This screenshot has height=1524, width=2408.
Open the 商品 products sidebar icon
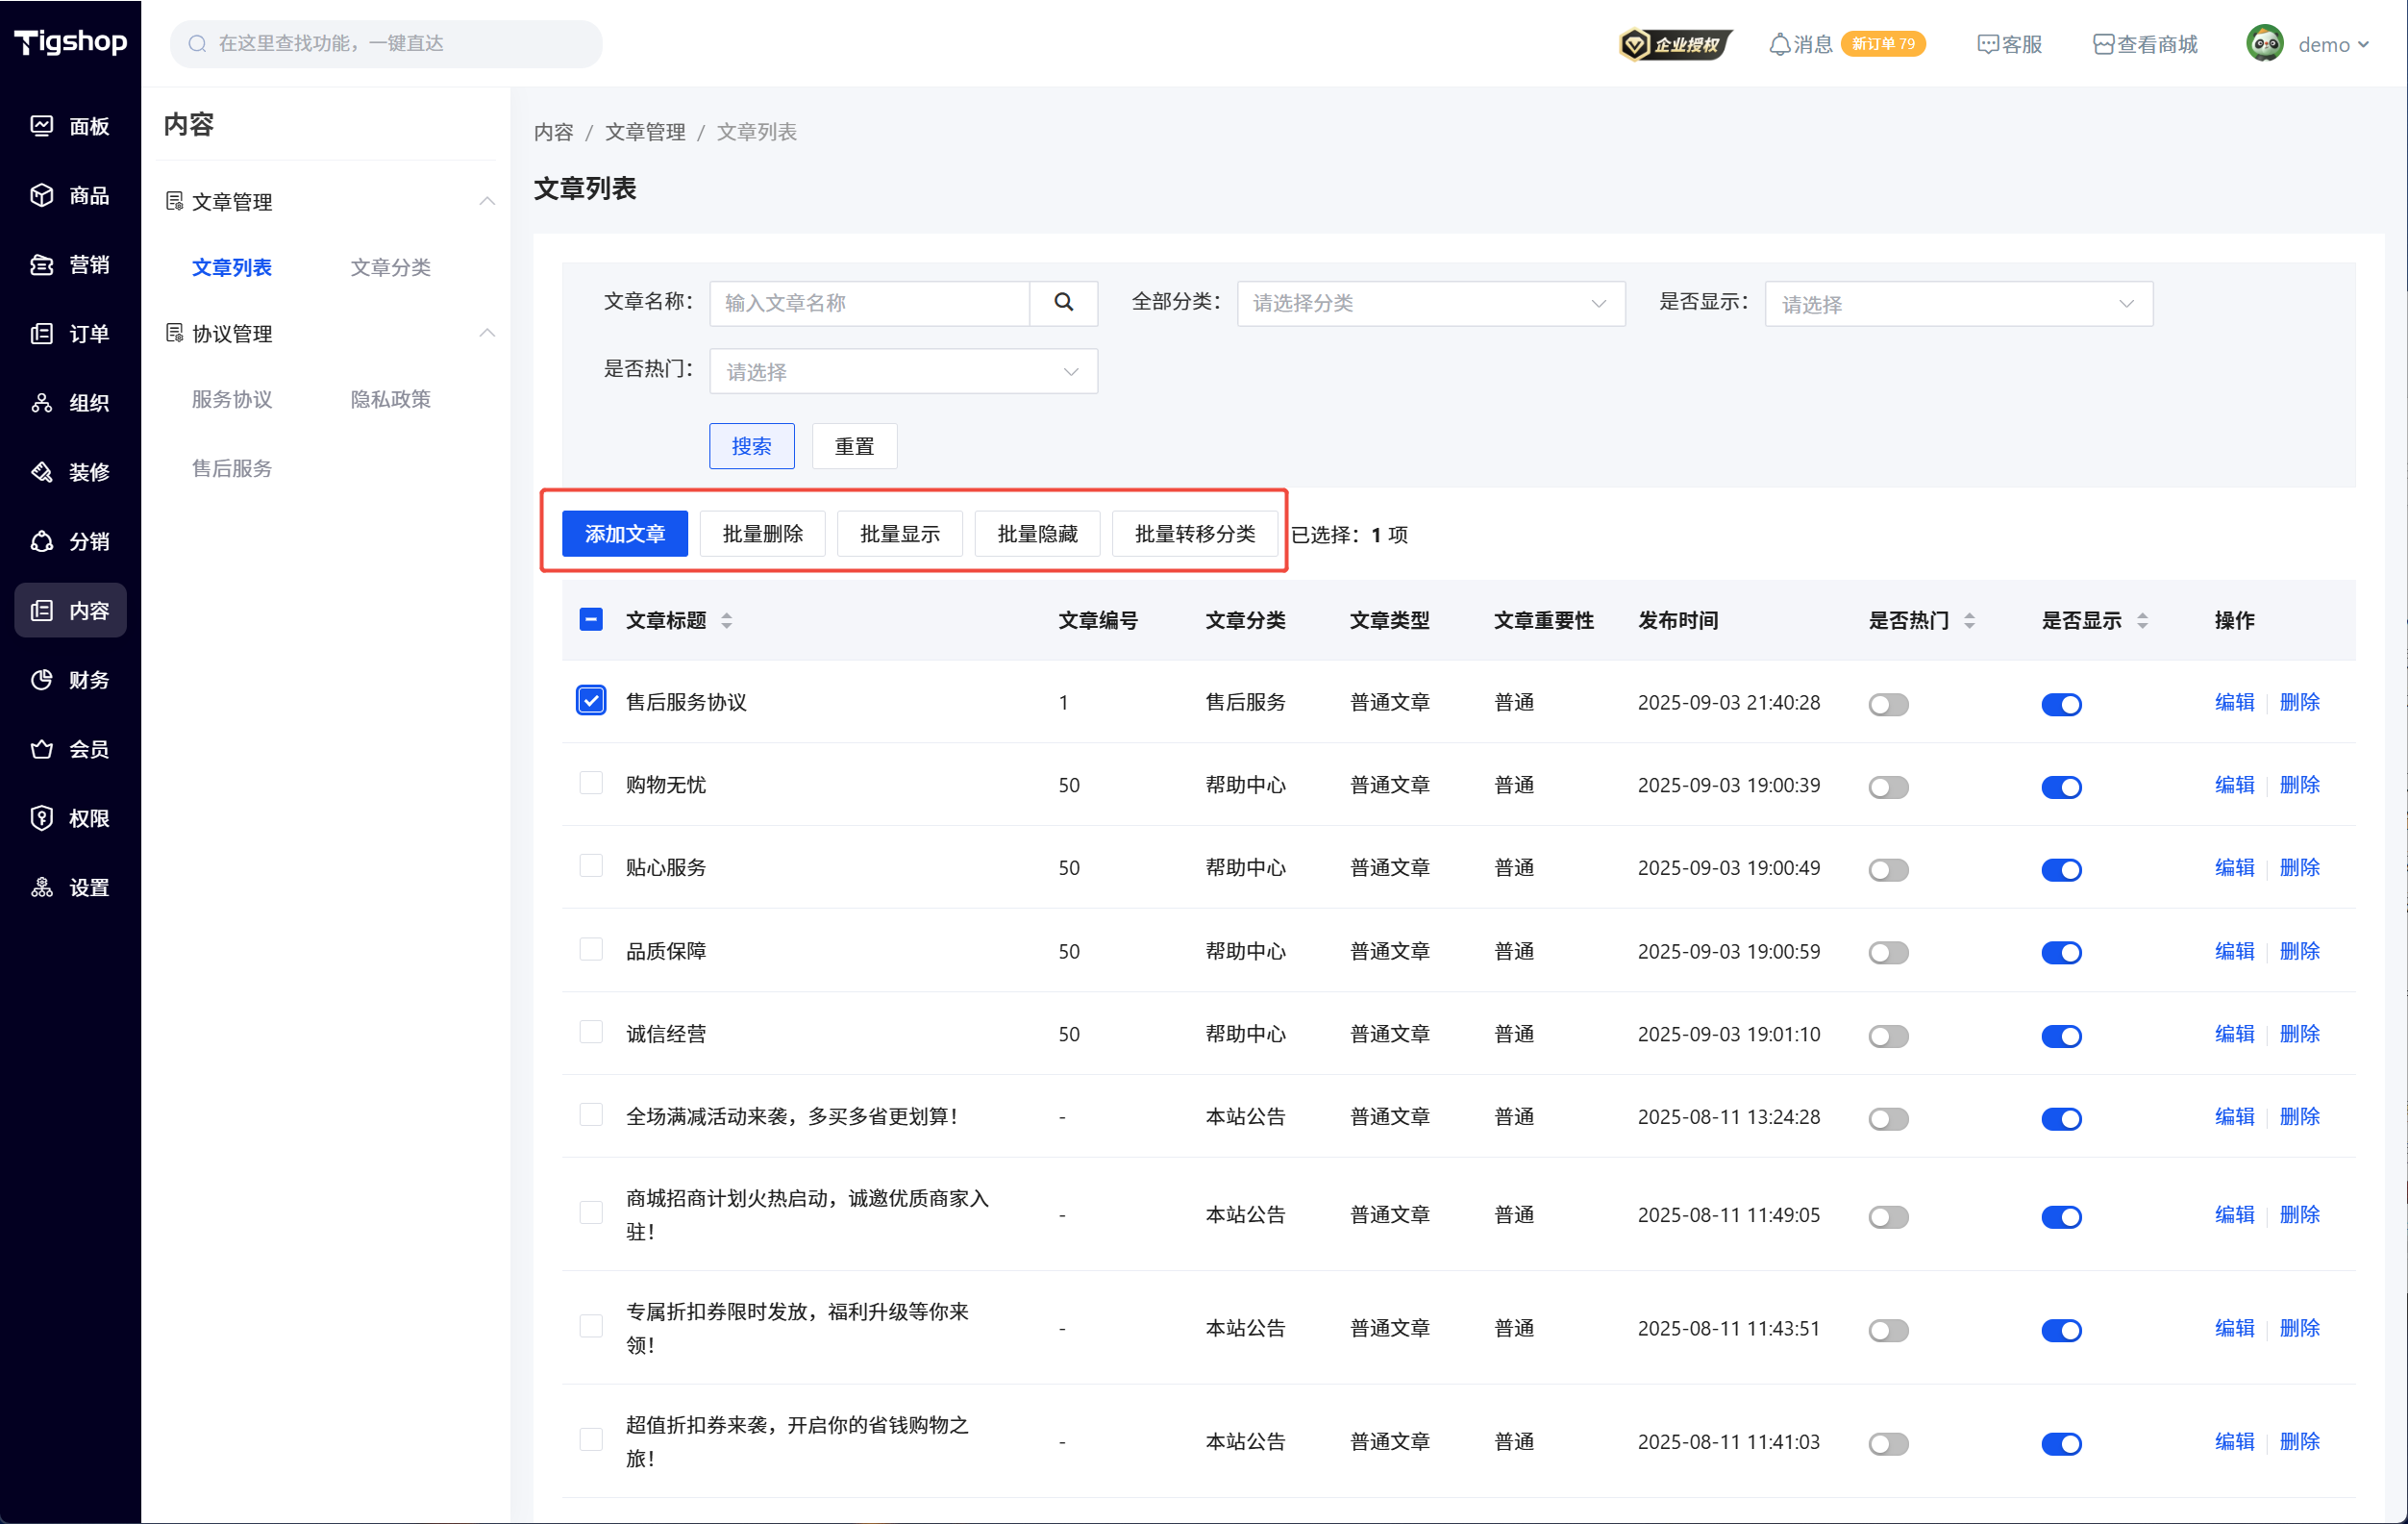point(42,195)
